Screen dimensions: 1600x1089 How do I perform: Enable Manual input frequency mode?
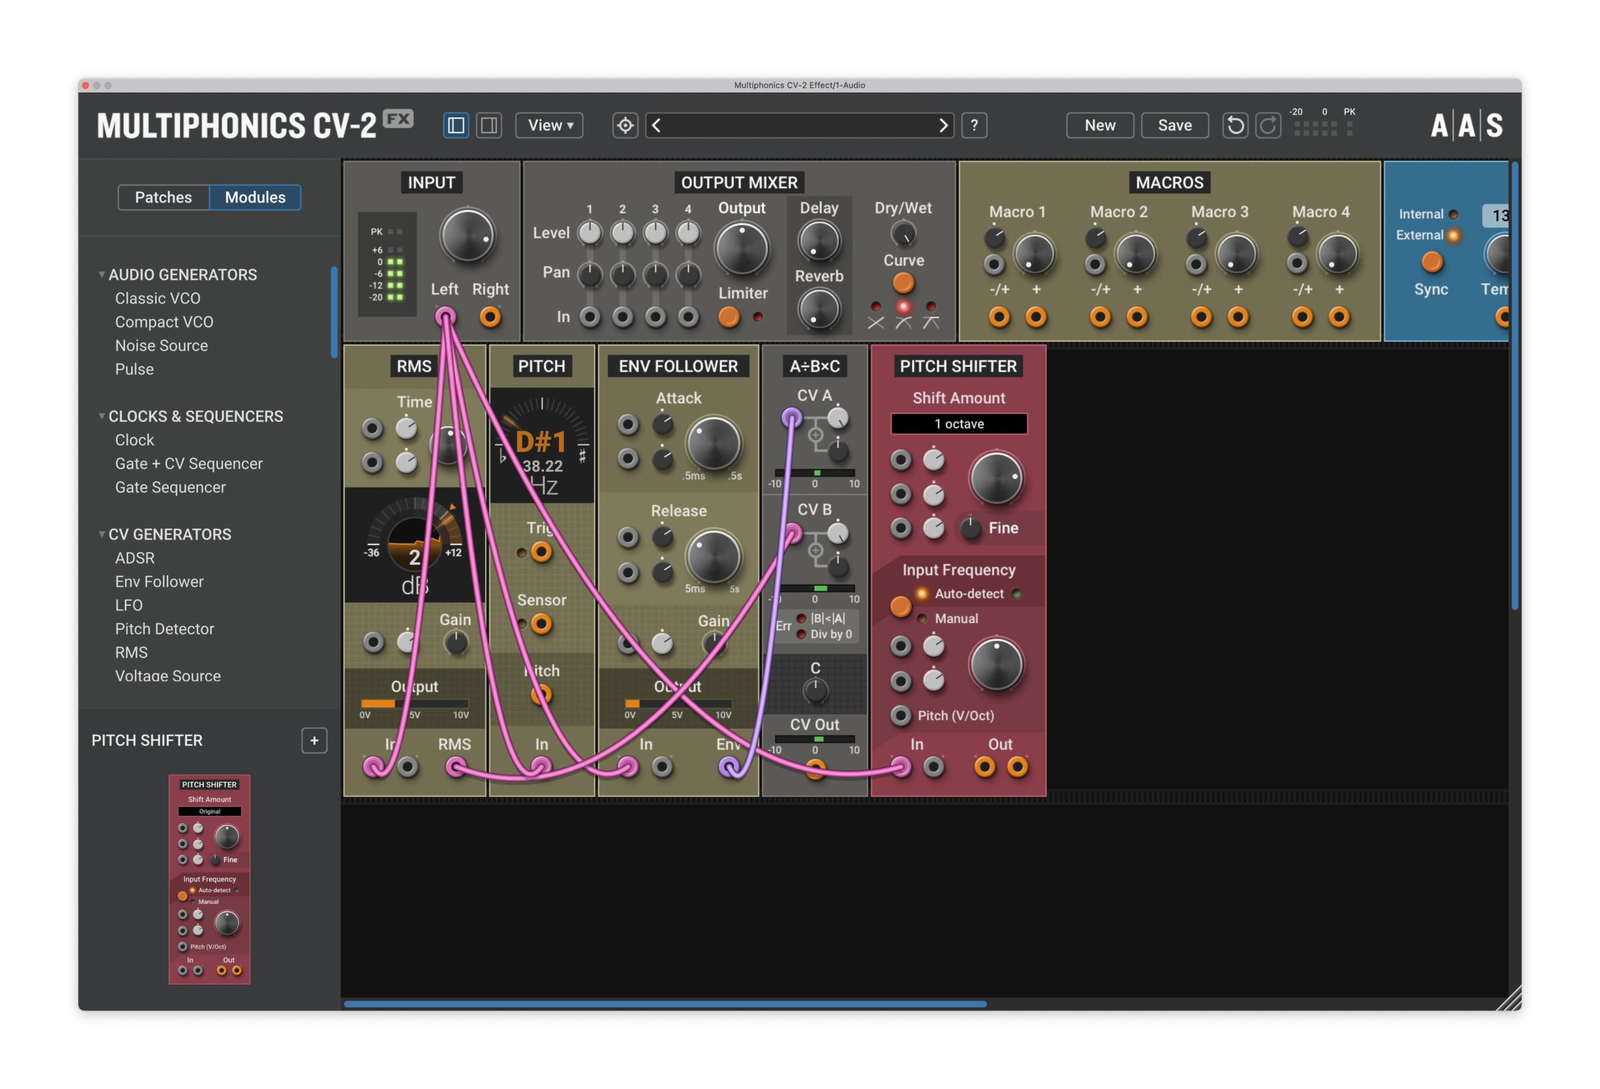click(x=923, y=618)
